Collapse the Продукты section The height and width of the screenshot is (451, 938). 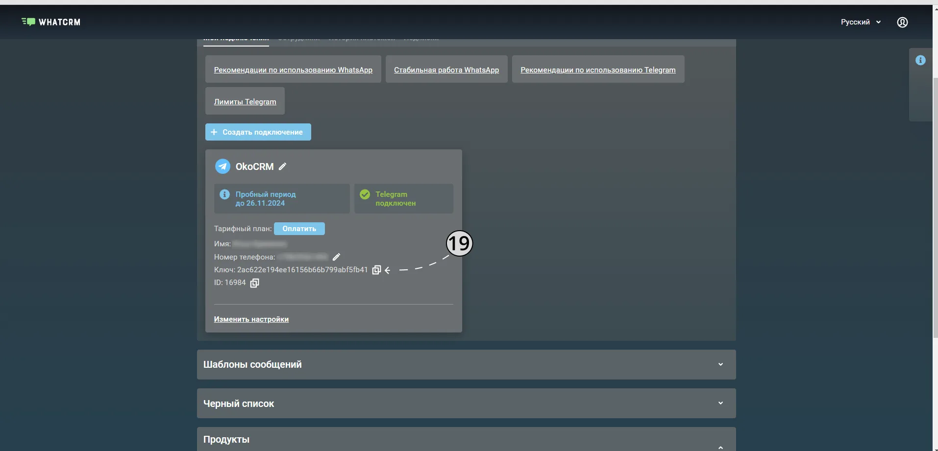point(720,447)
